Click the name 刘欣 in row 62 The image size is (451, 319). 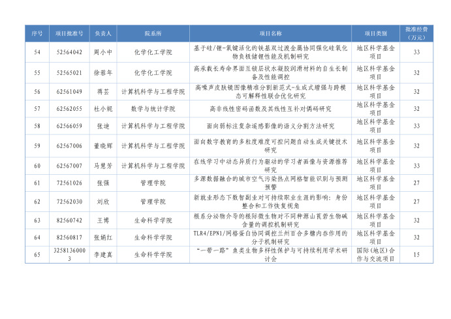(103, 202)
